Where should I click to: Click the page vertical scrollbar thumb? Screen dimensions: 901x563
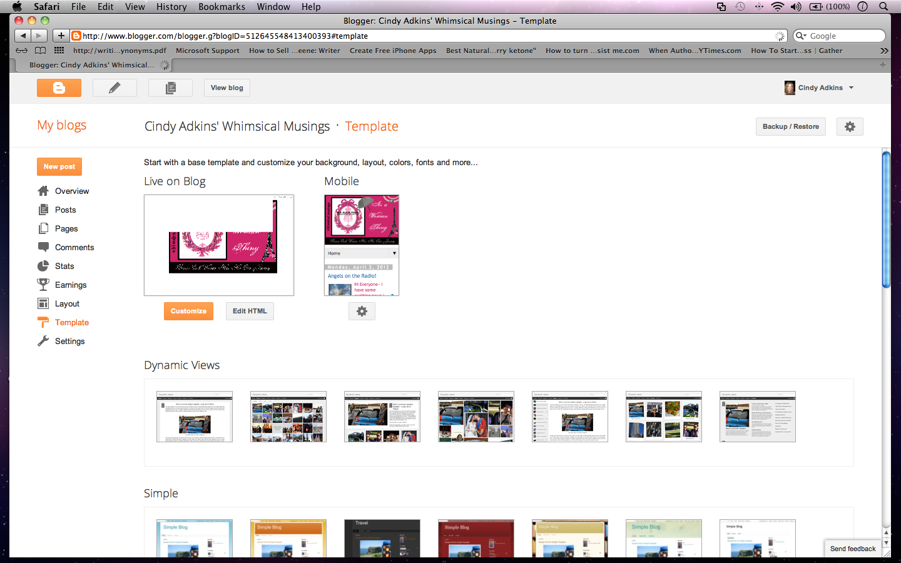tap(886, 219)
